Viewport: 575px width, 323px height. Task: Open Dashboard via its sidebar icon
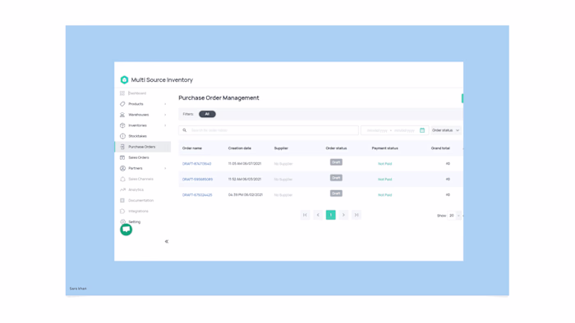pos(122,93)
